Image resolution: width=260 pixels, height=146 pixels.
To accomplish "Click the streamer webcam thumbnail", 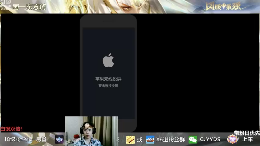I will pyautogui.click(x=92, y=131).
